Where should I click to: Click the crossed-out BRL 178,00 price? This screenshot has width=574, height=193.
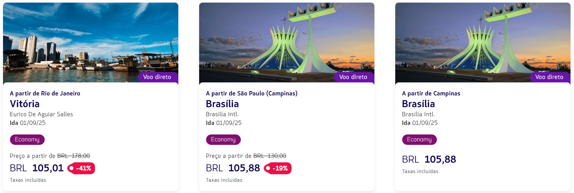(x=74, y=156)
